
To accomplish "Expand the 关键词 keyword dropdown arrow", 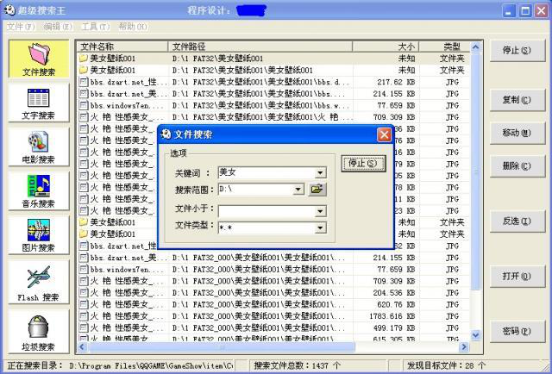I will (320, 172).
